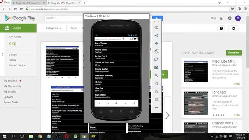Click the emulator home circle icon
Viewport: 249px width, 140px height.
(x=156, y=92)
